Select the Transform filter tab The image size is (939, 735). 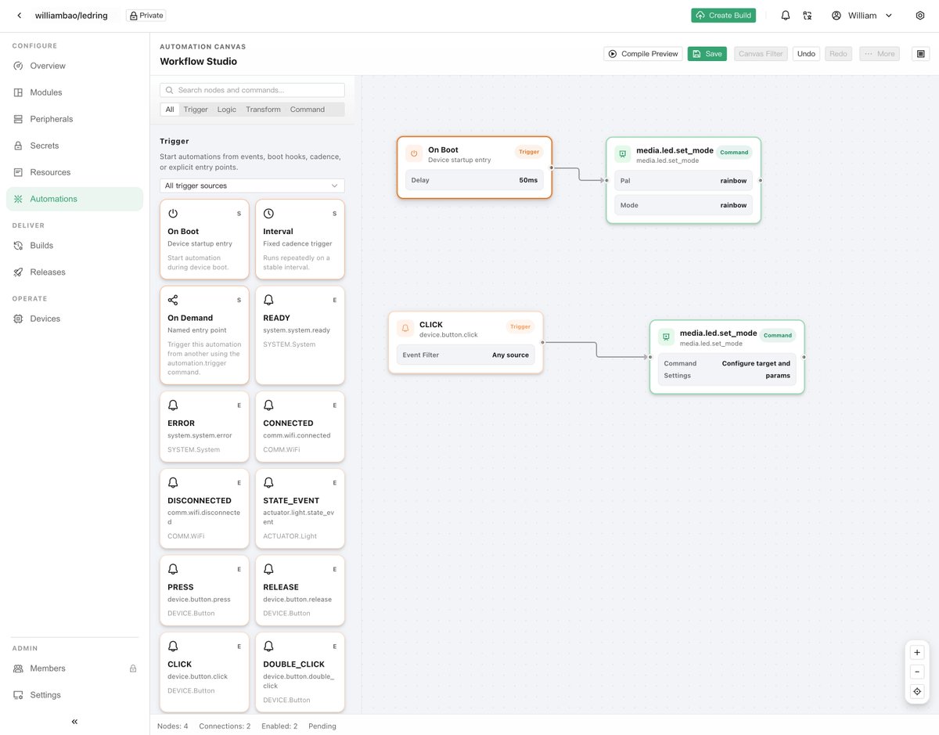pyautogui.click(x=263, y=110)
